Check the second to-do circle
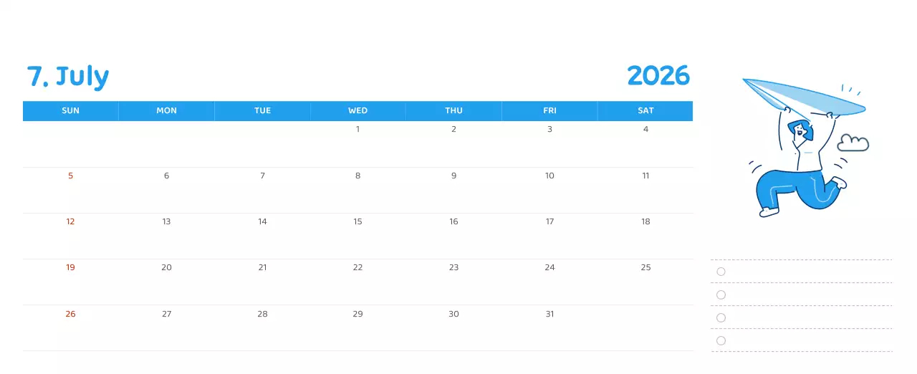 [721, 294]
